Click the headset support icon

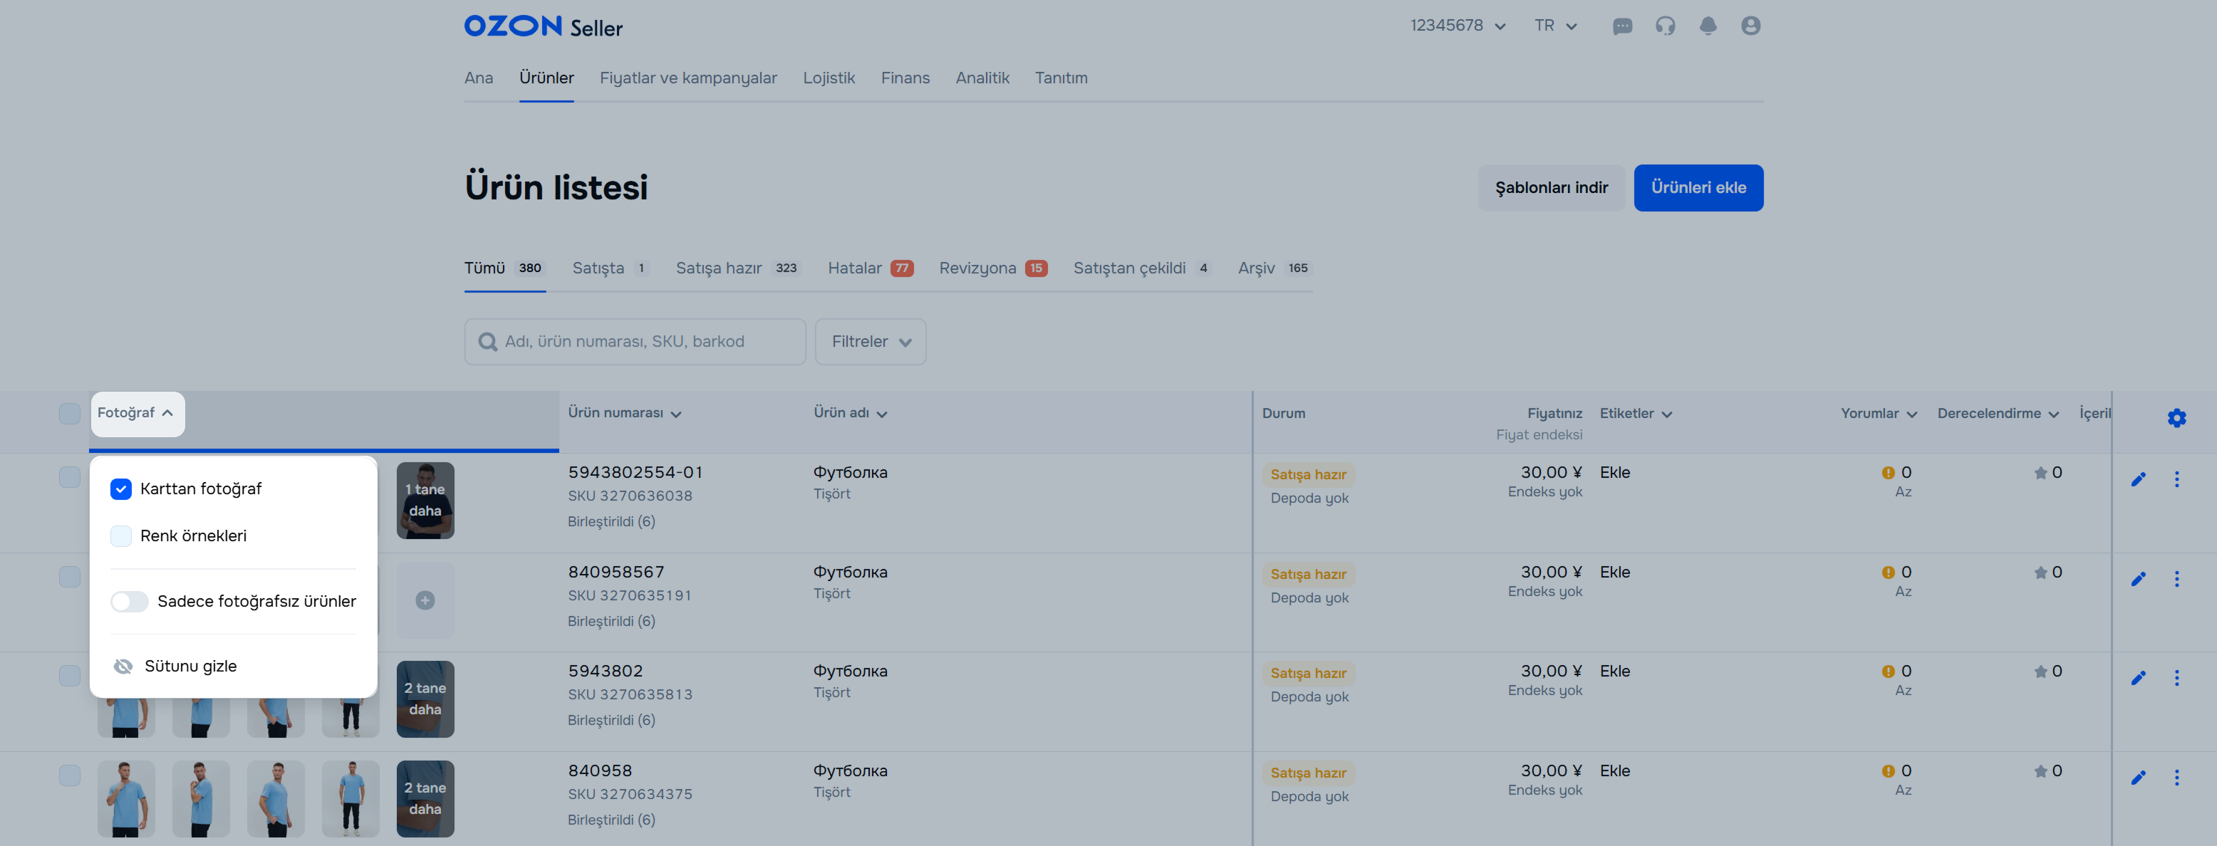click(x=1664, y=26)
